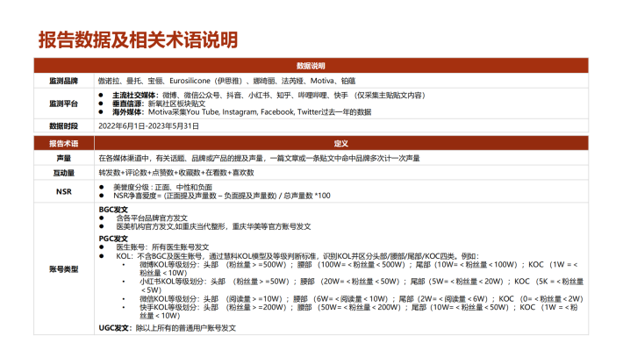Select the 定义 column header
Viewport: 623px width, 350px height.
click(341, 143)
